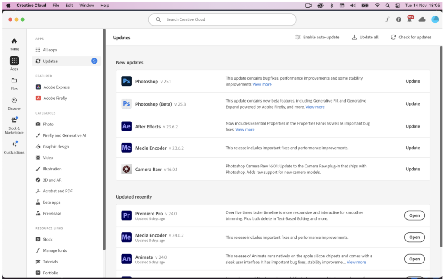
Task: Open the Creative Cloud menu
Action: coord(31,5)
